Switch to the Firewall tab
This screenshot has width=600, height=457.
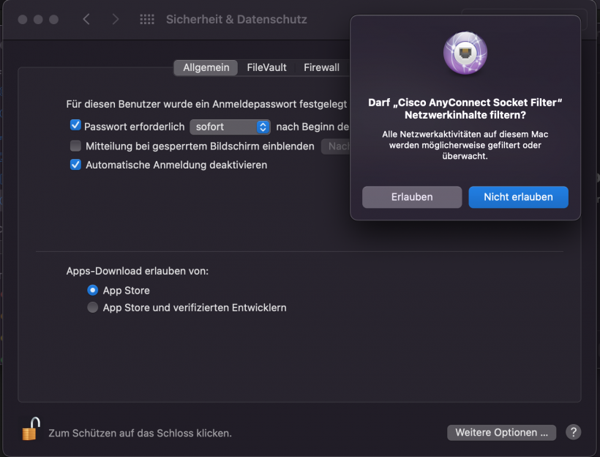tap(321, 67)
